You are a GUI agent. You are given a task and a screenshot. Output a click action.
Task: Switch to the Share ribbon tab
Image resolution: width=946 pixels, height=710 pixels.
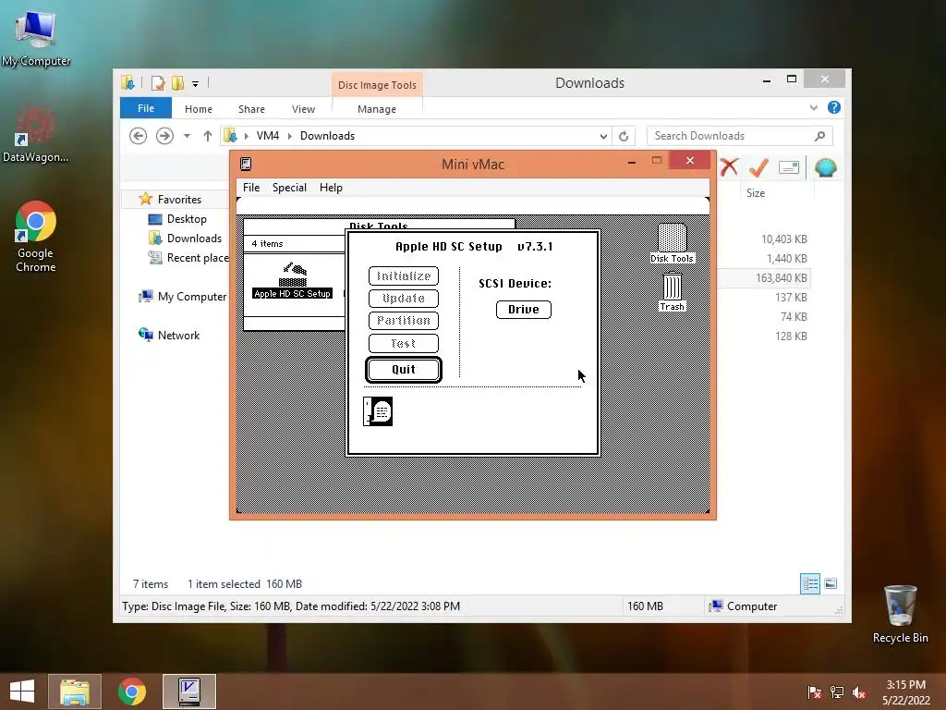[251, 109]
